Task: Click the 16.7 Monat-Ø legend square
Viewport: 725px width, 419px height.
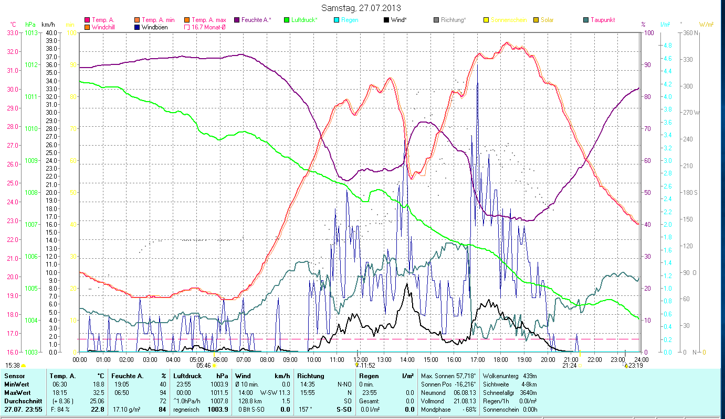Action: (186, 27)
